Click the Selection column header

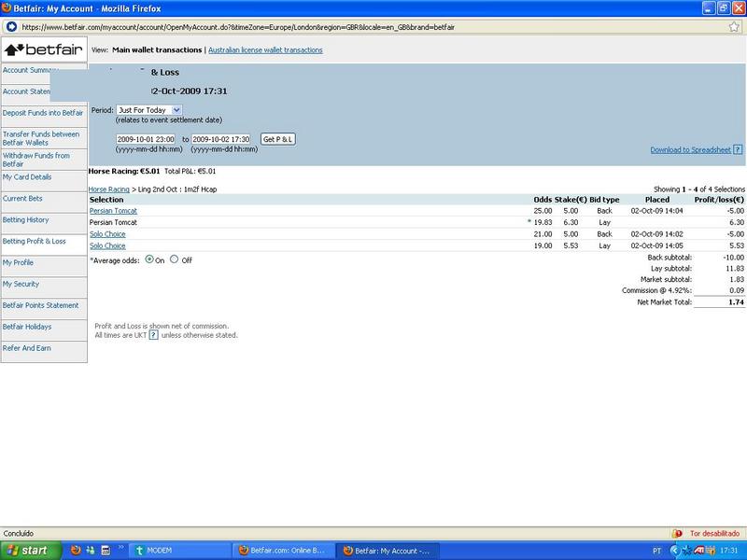pos(106,200)
